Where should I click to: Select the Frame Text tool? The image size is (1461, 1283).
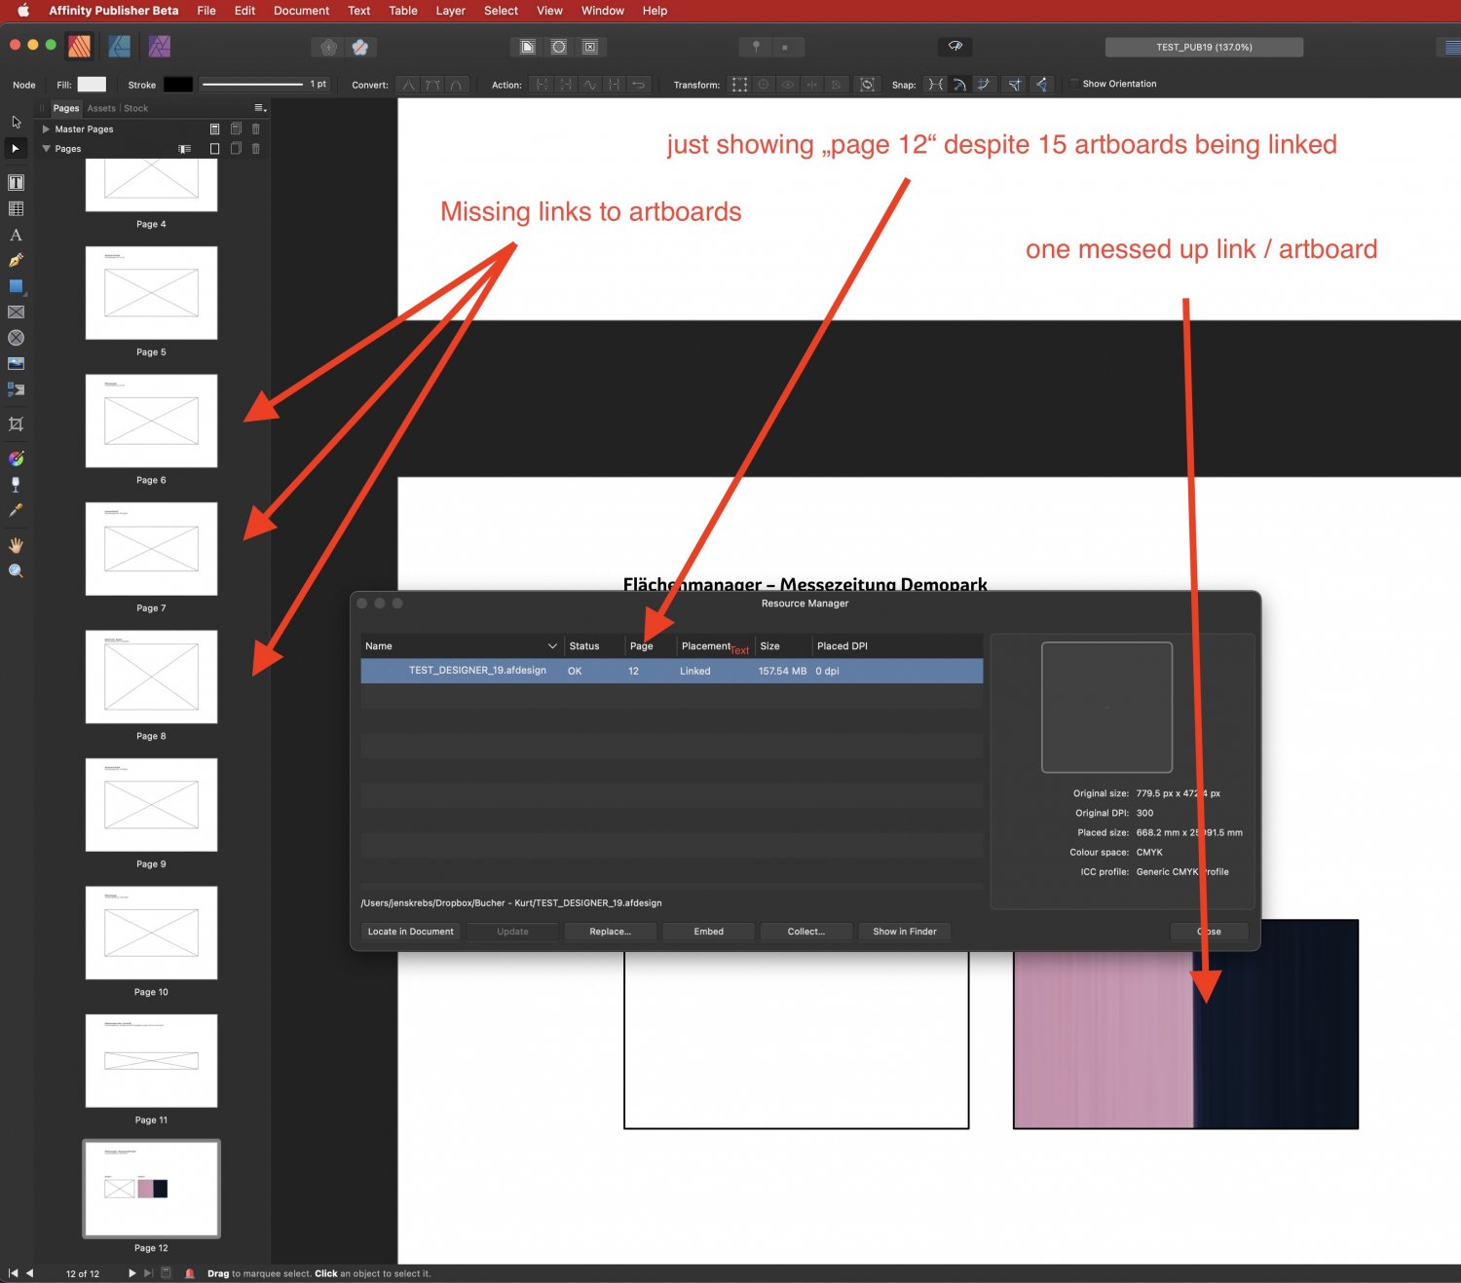pyautogui.click(x=16, y=182)
